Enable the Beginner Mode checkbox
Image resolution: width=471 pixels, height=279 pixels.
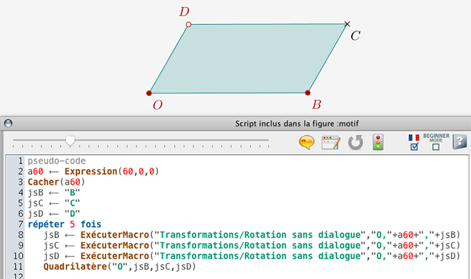point(435,147)
